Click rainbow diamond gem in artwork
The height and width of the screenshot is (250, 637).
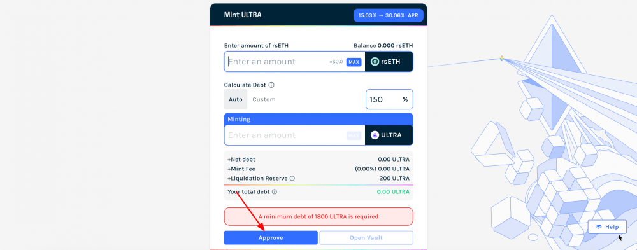(501, 59)
